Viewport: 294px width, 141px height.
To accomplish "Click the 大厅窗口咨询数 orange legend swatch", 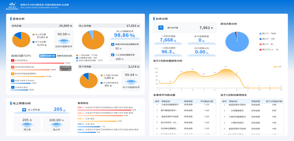I will coord(102,75).
